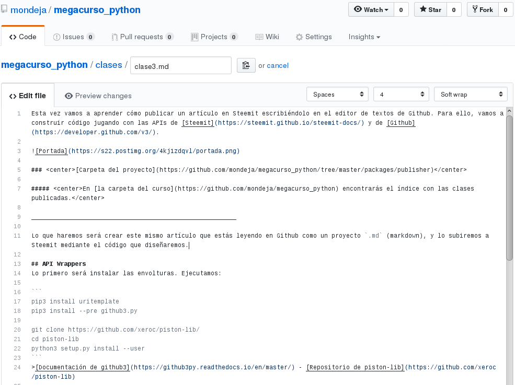This screenshot has height=385, width=515.
Task: Open the Soft wrap mode dropdown
Action: (471, 94)
